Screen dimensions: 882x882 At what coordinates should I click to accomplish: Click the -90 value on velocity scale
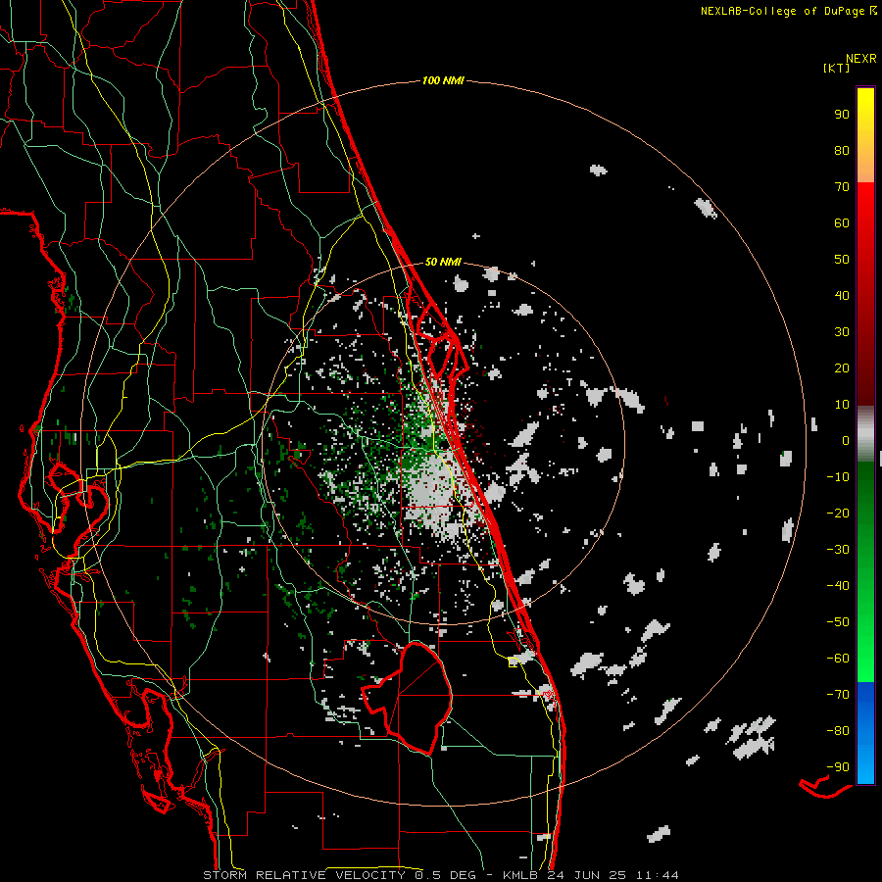pyautogui.click(x=838, y=767)
